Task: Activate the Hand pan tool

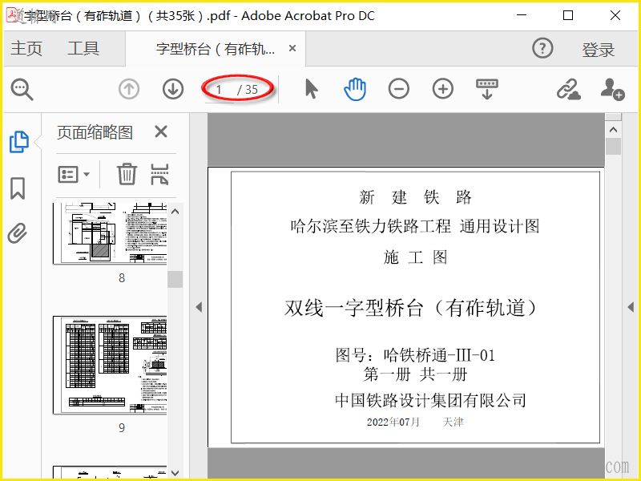Action: click(x=355, y=89)
